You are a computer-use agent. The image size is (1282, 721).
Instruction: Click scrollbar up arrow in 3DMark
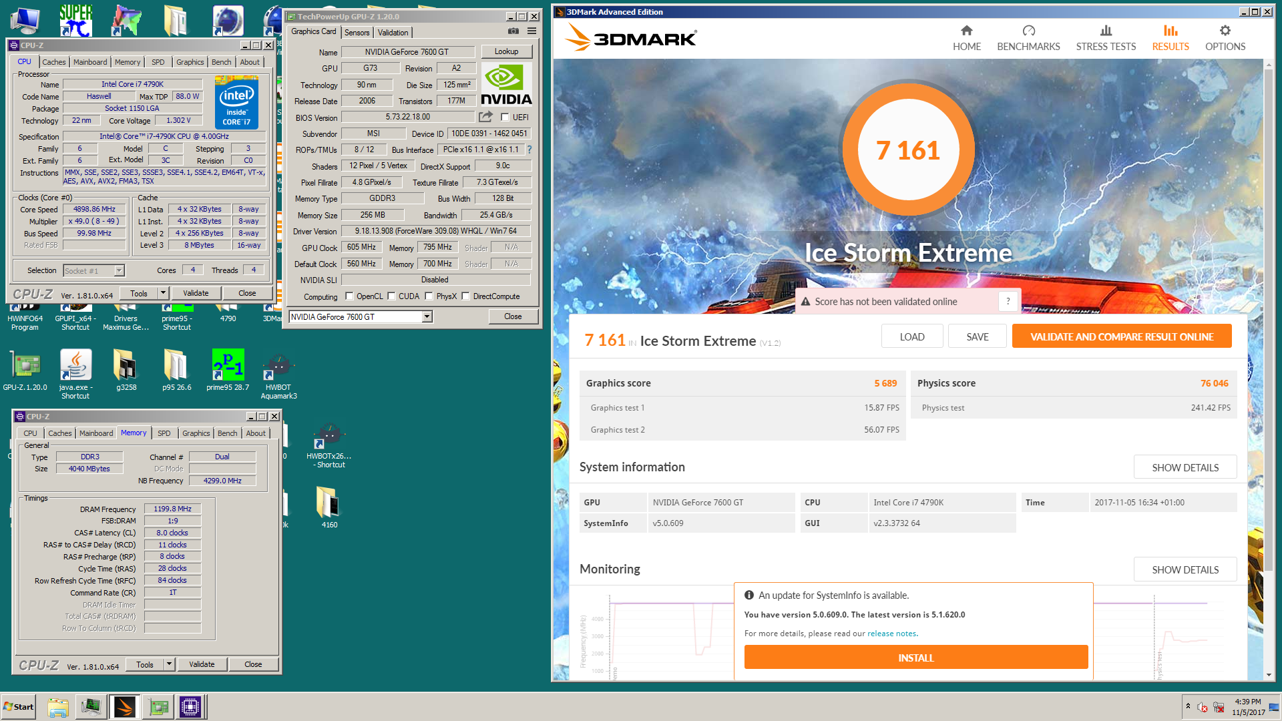click(x=1269, y=64)
